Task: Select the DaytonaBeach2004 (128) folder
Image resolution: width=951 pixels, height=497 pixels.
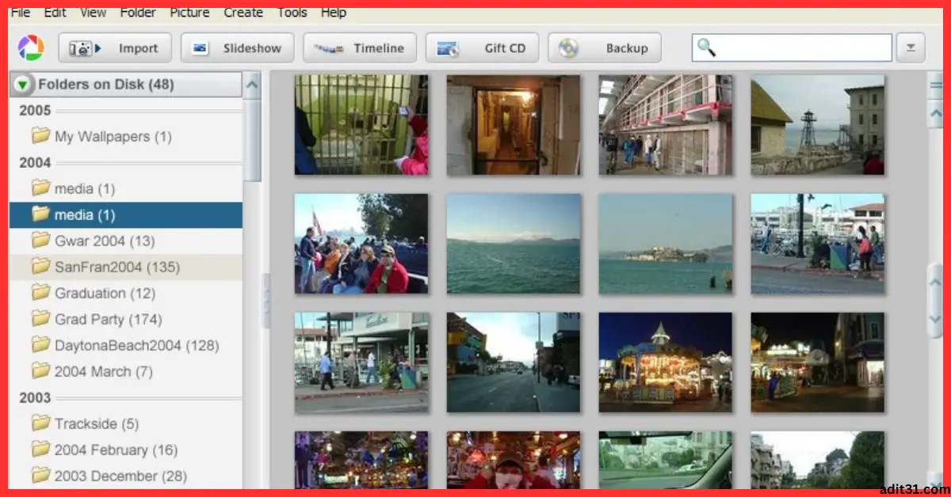Action: coord(126,345)
